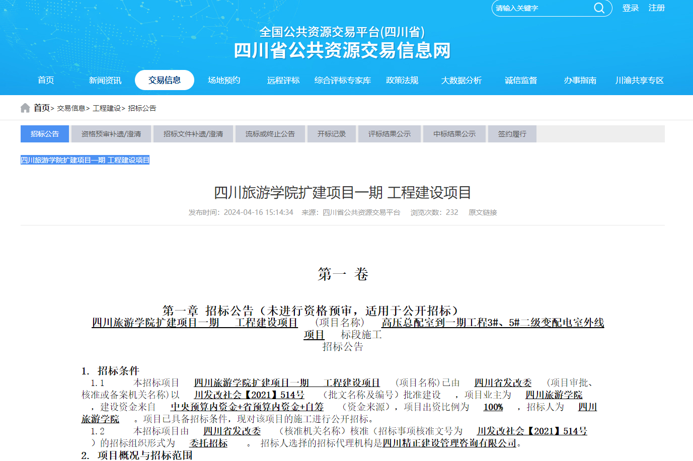Click highlighted 四川旅游学院扩建项目一期 project link

[85, 160]
